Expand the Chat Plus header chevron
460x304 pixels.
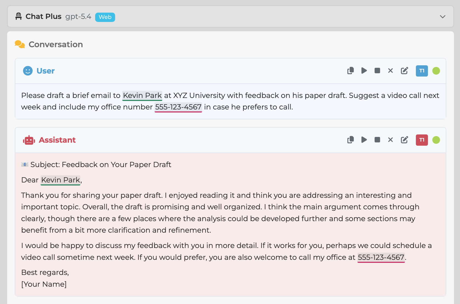click(442, 17)
